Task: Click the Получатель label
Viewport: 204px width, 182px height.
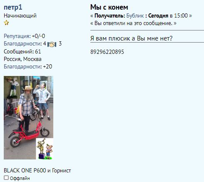Action: (x=110, y=15)
